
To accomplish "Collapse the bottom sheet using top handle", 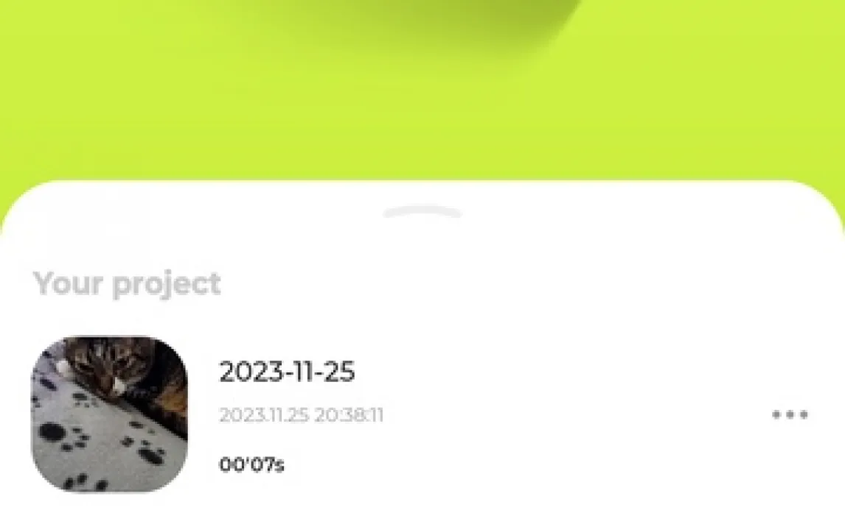I will (x=422, y=212).
